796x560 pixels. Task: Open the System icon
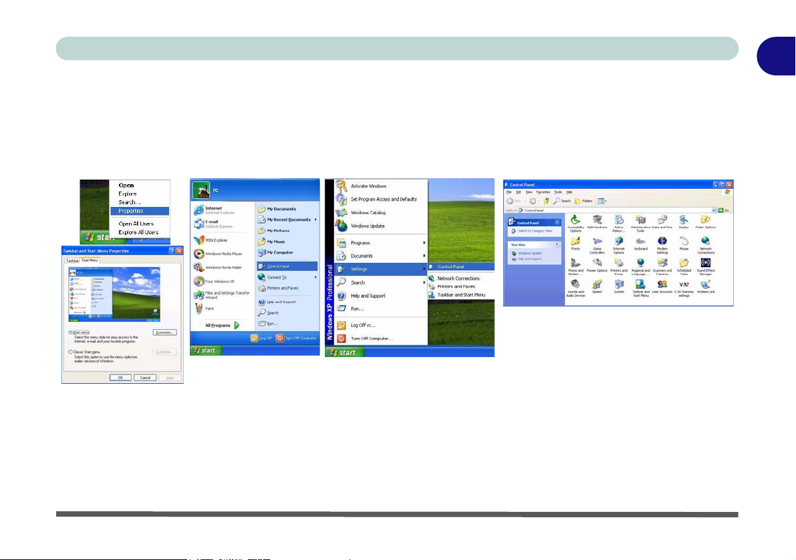pos(619,286)
